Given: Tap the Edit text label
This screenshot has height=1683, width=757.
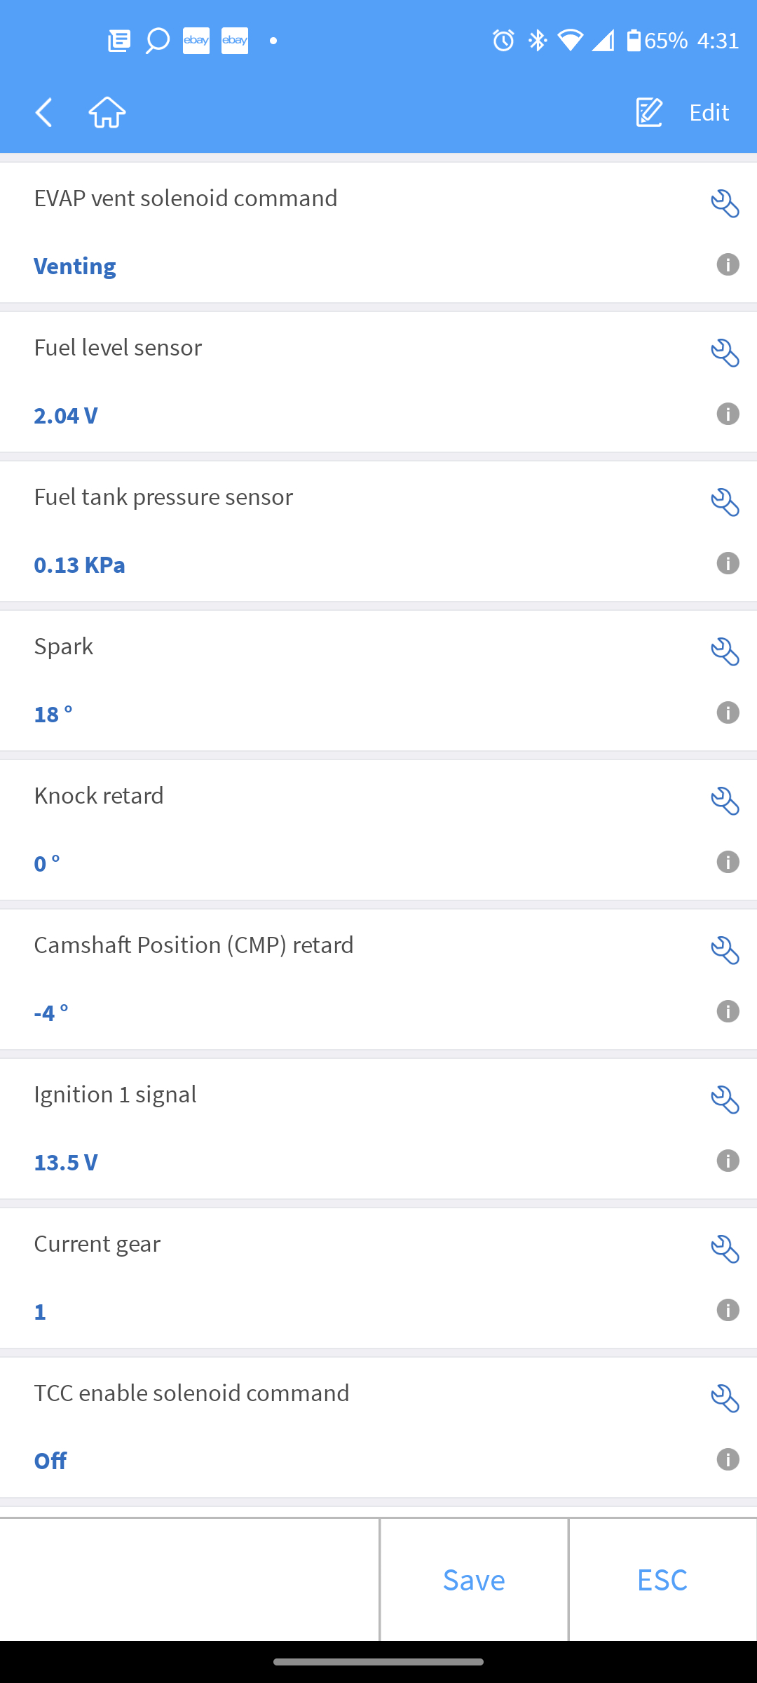Looking at the screenshot, I should [x=709, y=112].
